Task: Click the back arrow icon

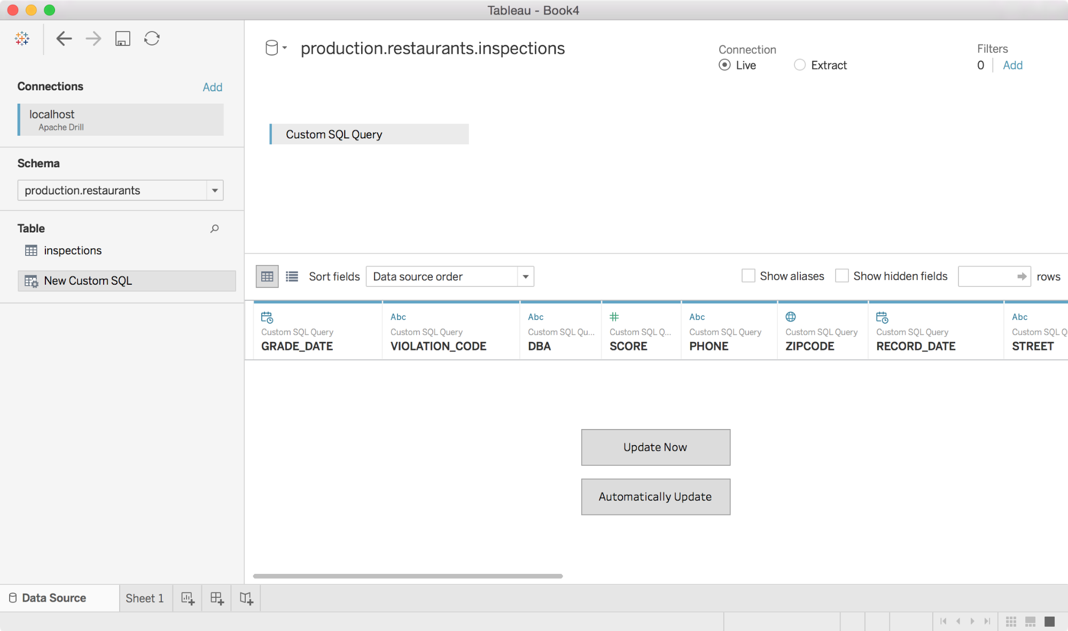Action: point(64,38)
